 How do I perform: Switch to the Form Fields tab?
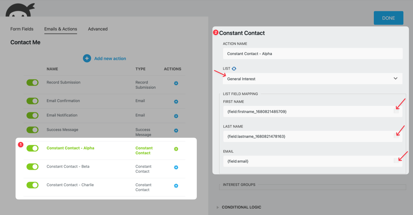[22, 29]
